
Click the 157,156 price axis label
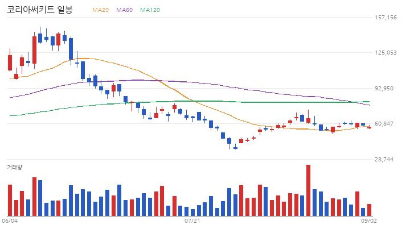[386, 18]
